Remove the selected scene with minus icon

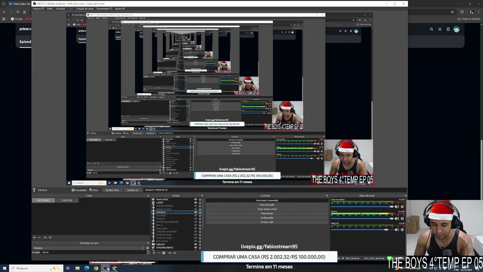tap(39, 238)
